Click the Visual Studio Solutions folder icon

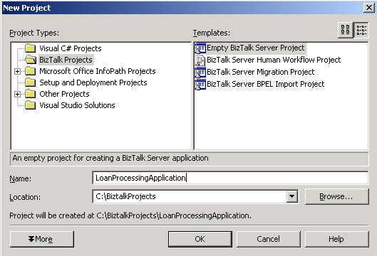tap(31, 105)
